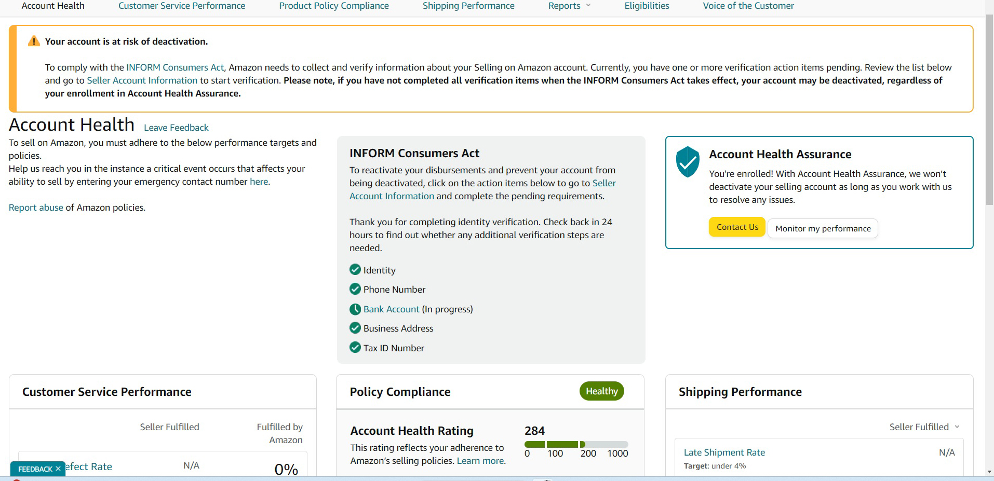Screen dimensions: 994x481
Task: Go to the Shipping Performance tab
Action: [468, 6]
